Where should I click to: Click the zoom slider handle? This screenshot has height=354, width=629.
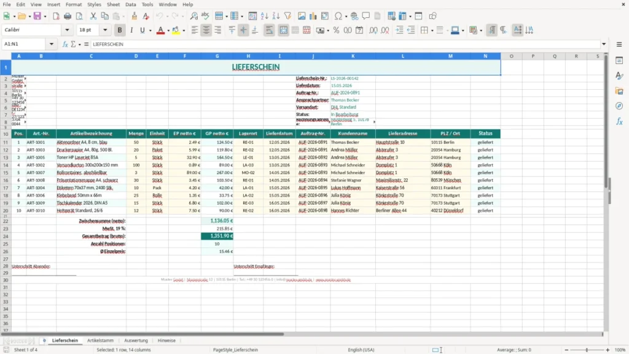pyautogui.click(x=587, y=350)
